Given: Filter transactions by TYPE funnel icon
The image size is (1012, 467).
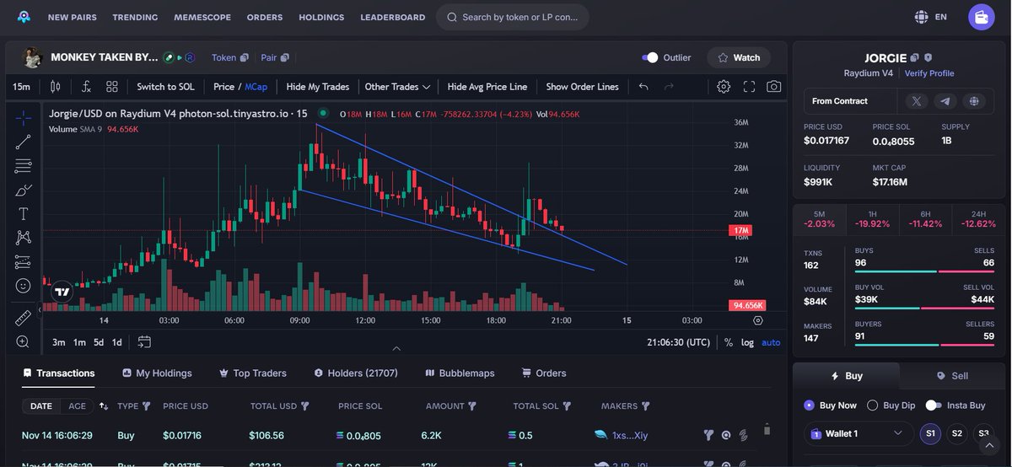Looking at the screenshot, I should point(146,406).
